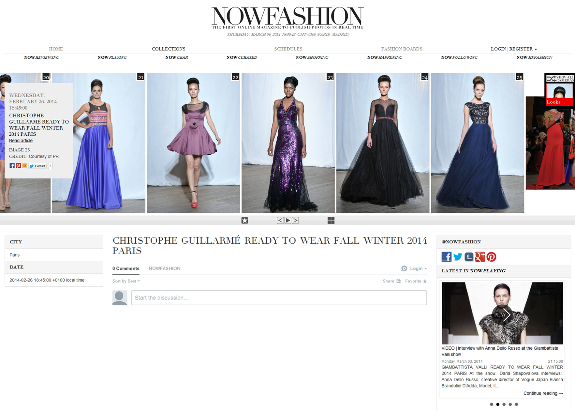Click the Facebook icon under @NOWFASHION
The image size is (575, 411).
point(446,257)
